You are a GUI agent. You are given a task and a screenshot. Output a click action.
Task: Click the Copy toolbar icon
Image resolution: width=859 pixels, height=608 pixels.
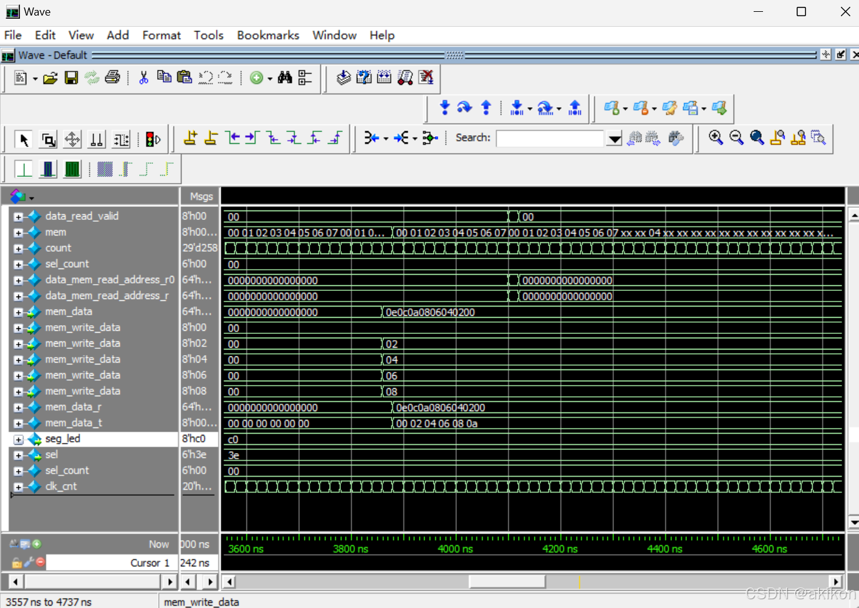tap(164, 76)
